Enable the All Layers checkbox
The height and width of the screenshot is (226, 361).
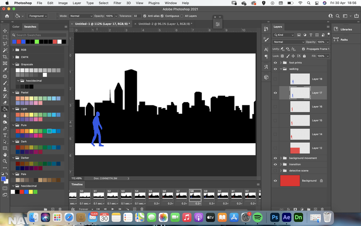coord(182,16)
